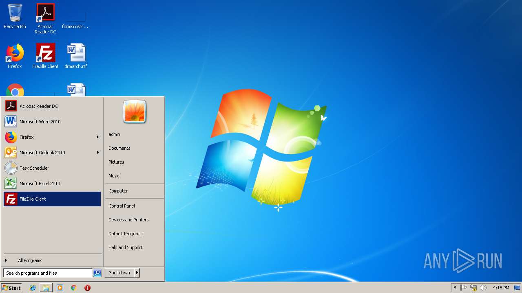The image size is (522, 293).
Task: Click the 4:16 PM clock
Action: [x=501, y=288]
